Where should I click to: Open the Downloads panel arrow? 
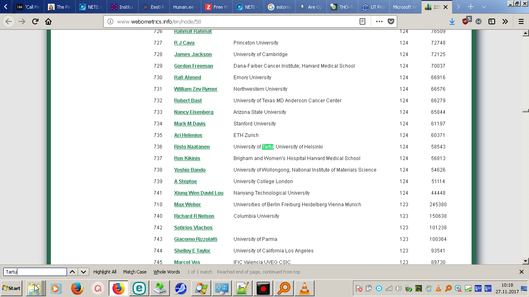point(452,21)
